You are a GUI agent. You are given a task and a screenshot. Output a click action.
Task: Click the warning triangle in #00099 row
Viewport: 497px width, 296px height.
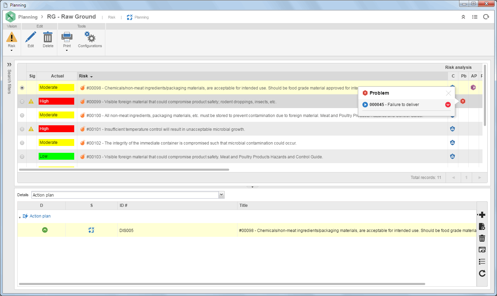[x=31, y=102]
